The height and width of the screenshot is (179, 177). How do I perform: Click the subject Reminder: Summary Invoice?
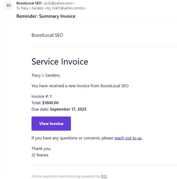pos(46,16)
